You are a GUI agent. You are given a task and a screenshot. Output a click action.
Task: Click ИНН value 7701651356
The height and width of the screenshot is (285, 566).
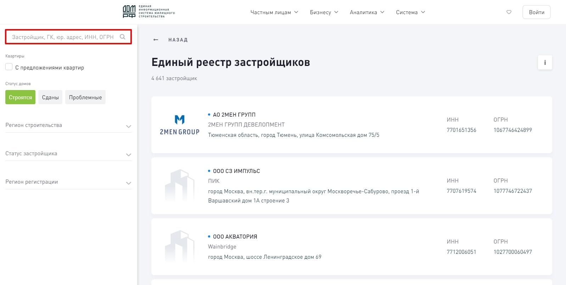461,130
